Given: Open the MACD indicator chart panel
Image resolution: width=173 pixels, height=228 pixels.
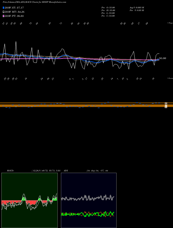Looking at the screenshot, I should 29,200.
